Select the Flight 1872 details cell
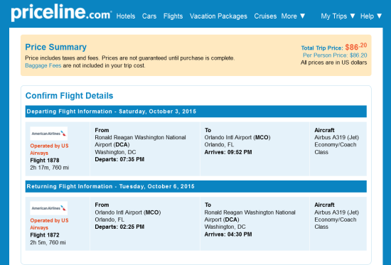The image size is (391, 265). [58, 224]
